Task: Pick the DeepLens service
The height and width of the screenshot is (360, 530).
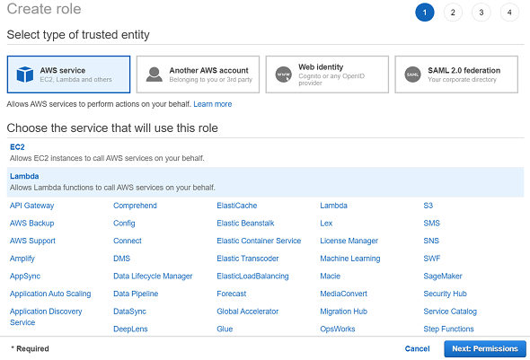Action: tap(130, 329)
